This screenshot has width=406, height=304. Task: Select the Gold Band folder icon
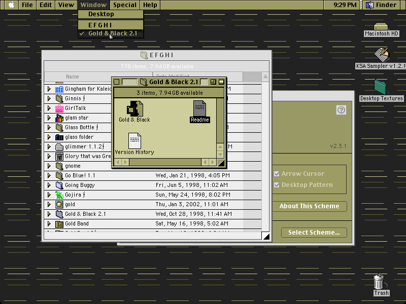point(59,224)
